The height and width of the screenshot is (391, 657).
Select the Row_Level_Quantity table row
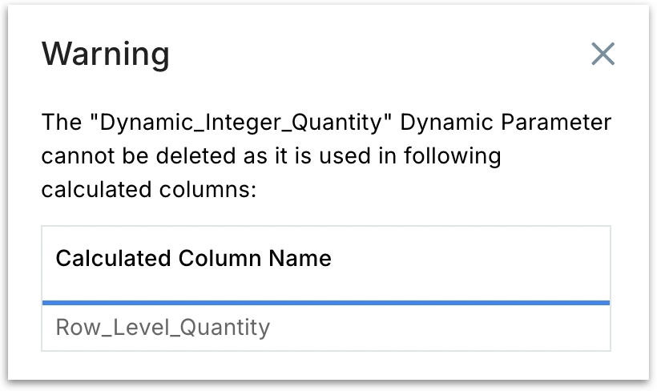(325, 327)
